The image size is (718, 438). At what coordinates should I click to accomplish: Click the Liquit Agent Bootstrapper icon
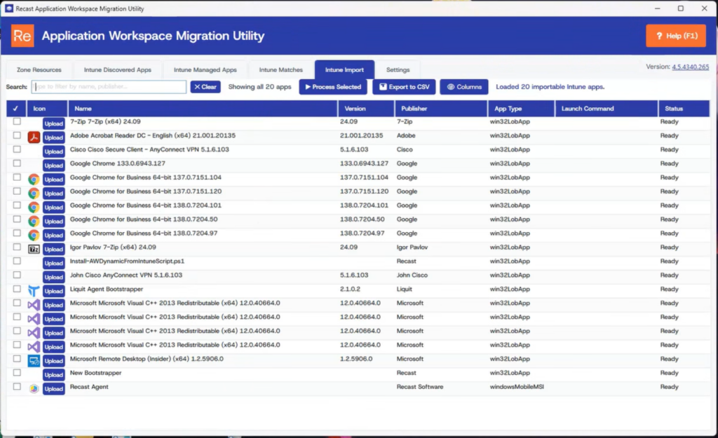(34, 291)
